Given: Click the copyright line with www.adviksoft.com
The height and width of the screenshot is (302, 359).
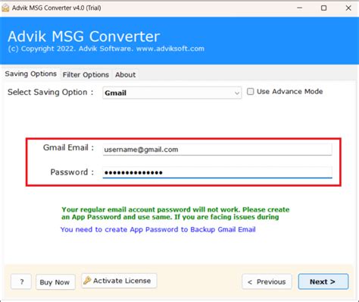Looking at the screenshot, I should (106, 49).
